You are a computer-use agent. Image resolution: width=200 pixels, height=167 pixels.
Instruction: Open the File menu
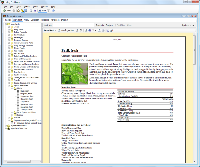point(5,7)
